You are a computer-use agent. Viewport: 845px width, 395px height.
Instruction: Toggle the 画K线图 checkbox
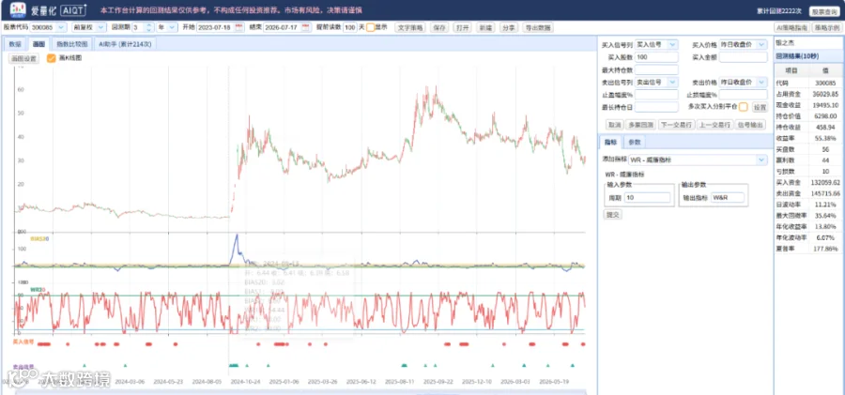[x=52, y=59]
